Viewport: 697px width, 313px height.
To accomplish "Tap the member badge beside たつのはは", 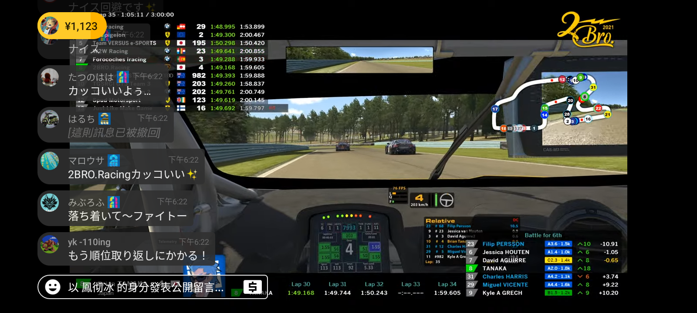I will point(123,77).
